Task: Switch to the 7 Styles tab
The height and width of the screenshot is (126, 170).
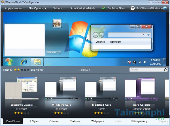Action: (x=34, y=121)
